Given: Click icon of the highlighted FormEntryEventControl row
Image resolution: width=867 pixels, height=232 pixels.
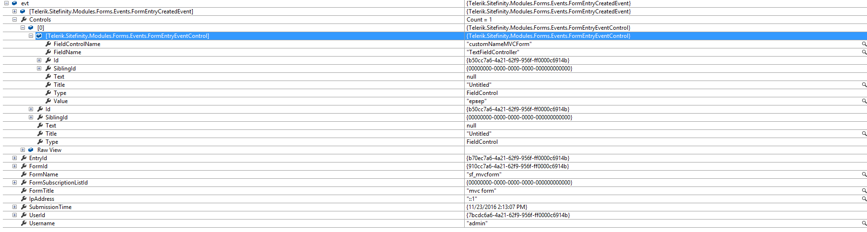Looking at the screenshot, I should pos(39,36).
